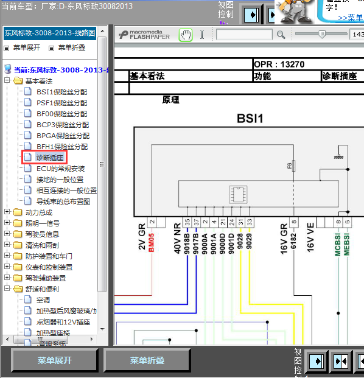Click the 菜单展开 icon in sidebar header
364x378 pixels.
click(x=7, y=49)
